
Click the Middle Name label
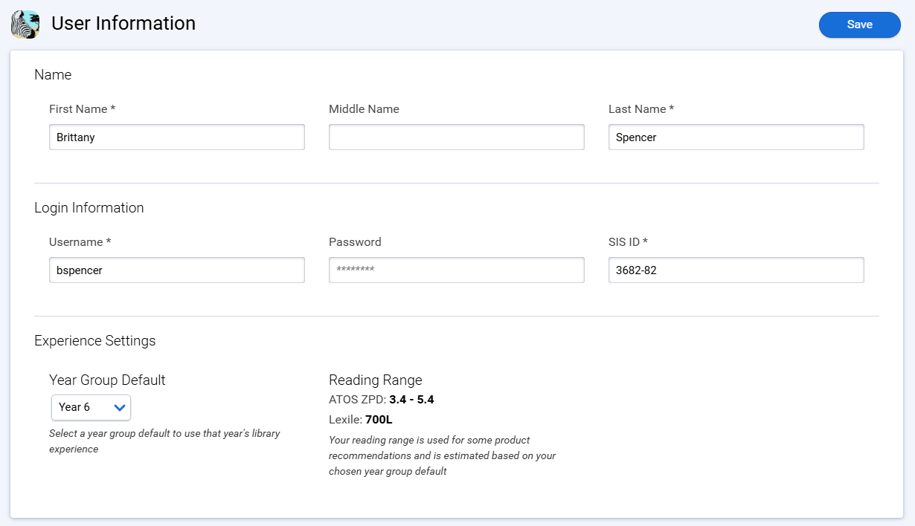click(364, 108)
